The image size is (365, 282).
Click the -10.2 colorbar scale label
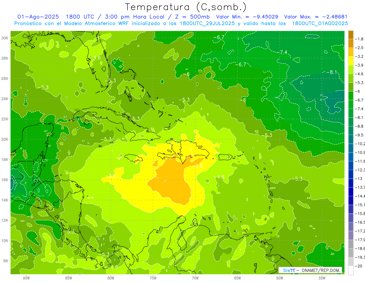click(360, 144)
